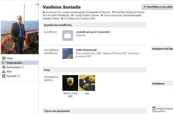
Task: Click the AEK FC team logo
Action: pos(70,83)
